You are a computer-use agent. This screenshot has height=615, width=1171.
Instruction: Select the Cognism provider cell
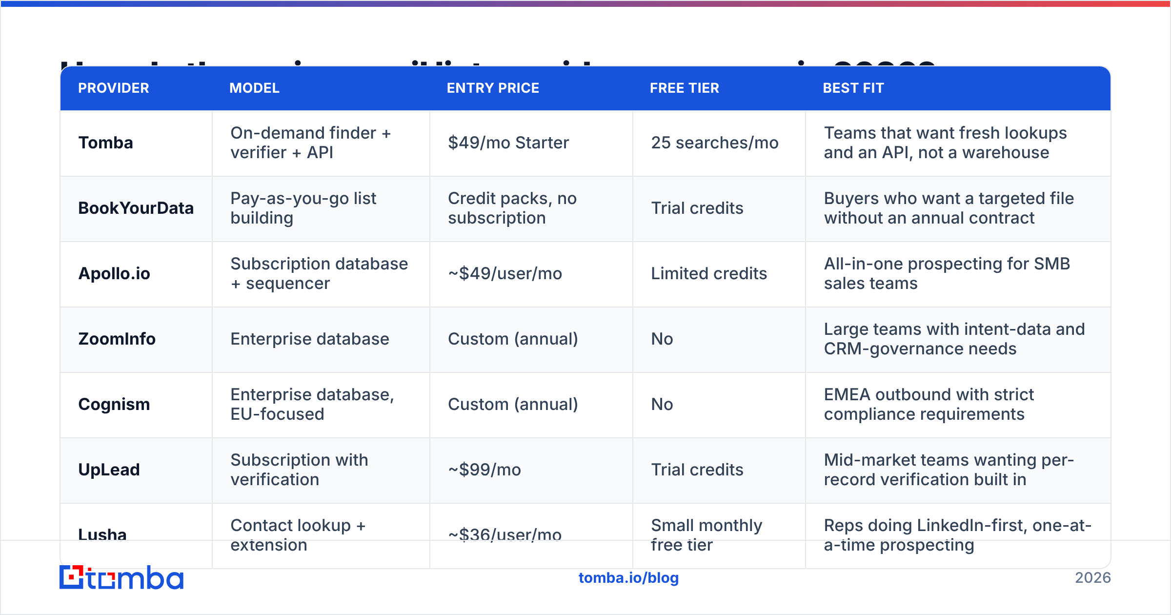[136, 405]
